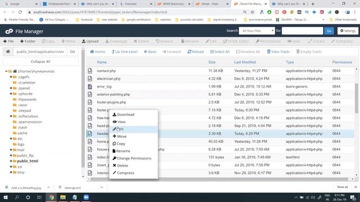Click the file list vertical scrollbar
Viewport: 360px width, 202px height.
point(356,99)
